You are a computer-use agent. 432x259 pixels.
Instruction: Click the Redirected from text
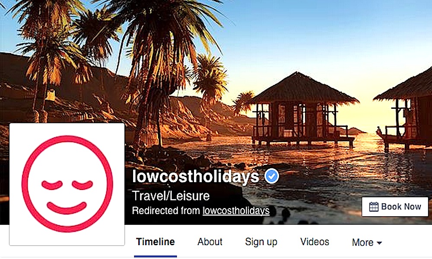[166, 211]
